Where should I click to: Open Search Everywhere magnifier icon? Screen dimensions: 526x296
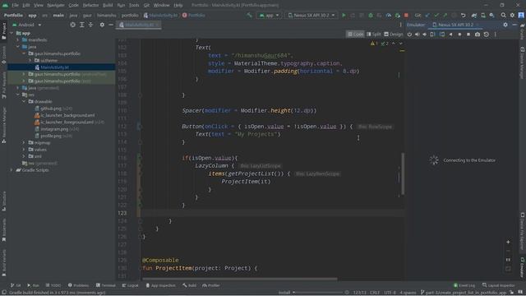click(x=504, y=15)
